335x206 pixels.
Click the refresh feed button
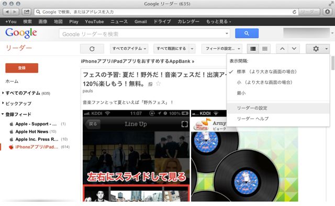[x=92, y=49]
